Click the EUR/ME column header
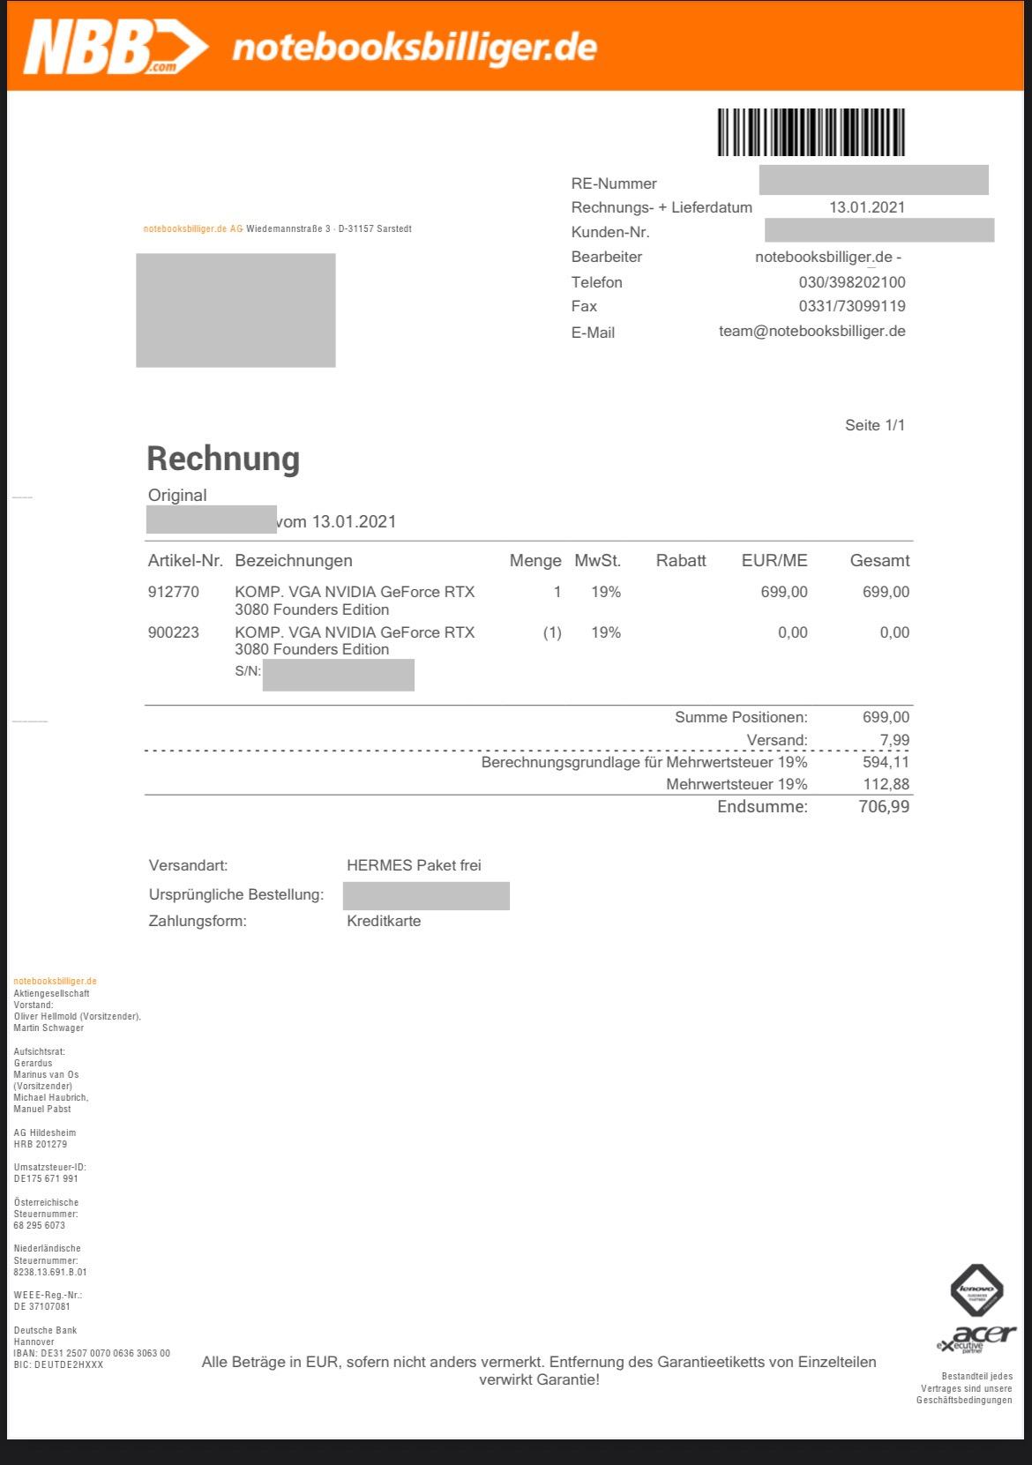Image resolution: width=1032 pixels, height=1465 pixels. [x=774, y=560]
